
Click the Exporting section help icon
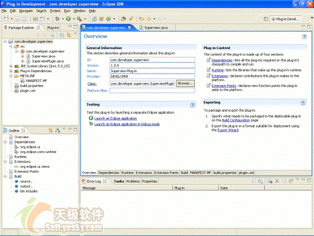coord(303,103)
